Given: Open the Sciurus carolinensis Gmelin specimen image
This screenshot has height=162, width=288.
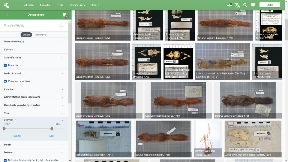Looking at the screenshot, I should click(269, 25).
